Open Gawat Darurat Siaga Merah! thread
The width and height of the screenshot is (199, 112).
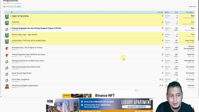21,73
